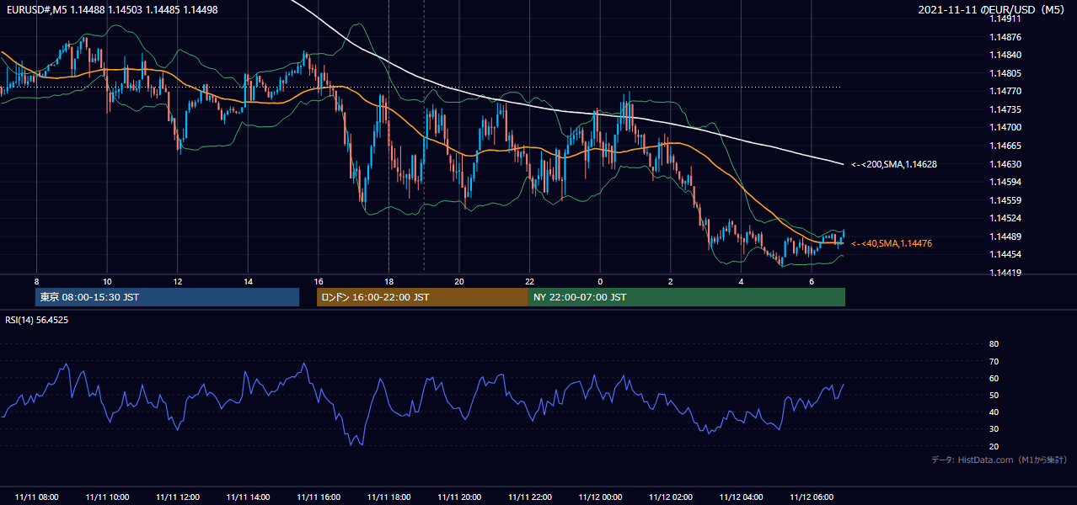
Task: Click the RSI scale value 80
Action: pyautogui.click(x=994, y=344)
